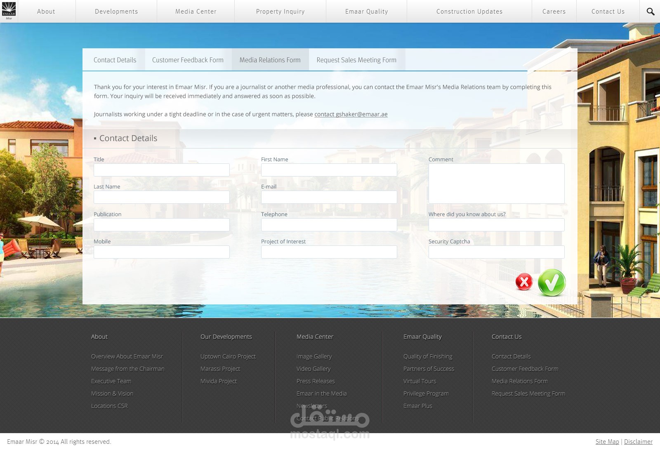Open footer link Uptown Cairo Project

click(228, 356)
